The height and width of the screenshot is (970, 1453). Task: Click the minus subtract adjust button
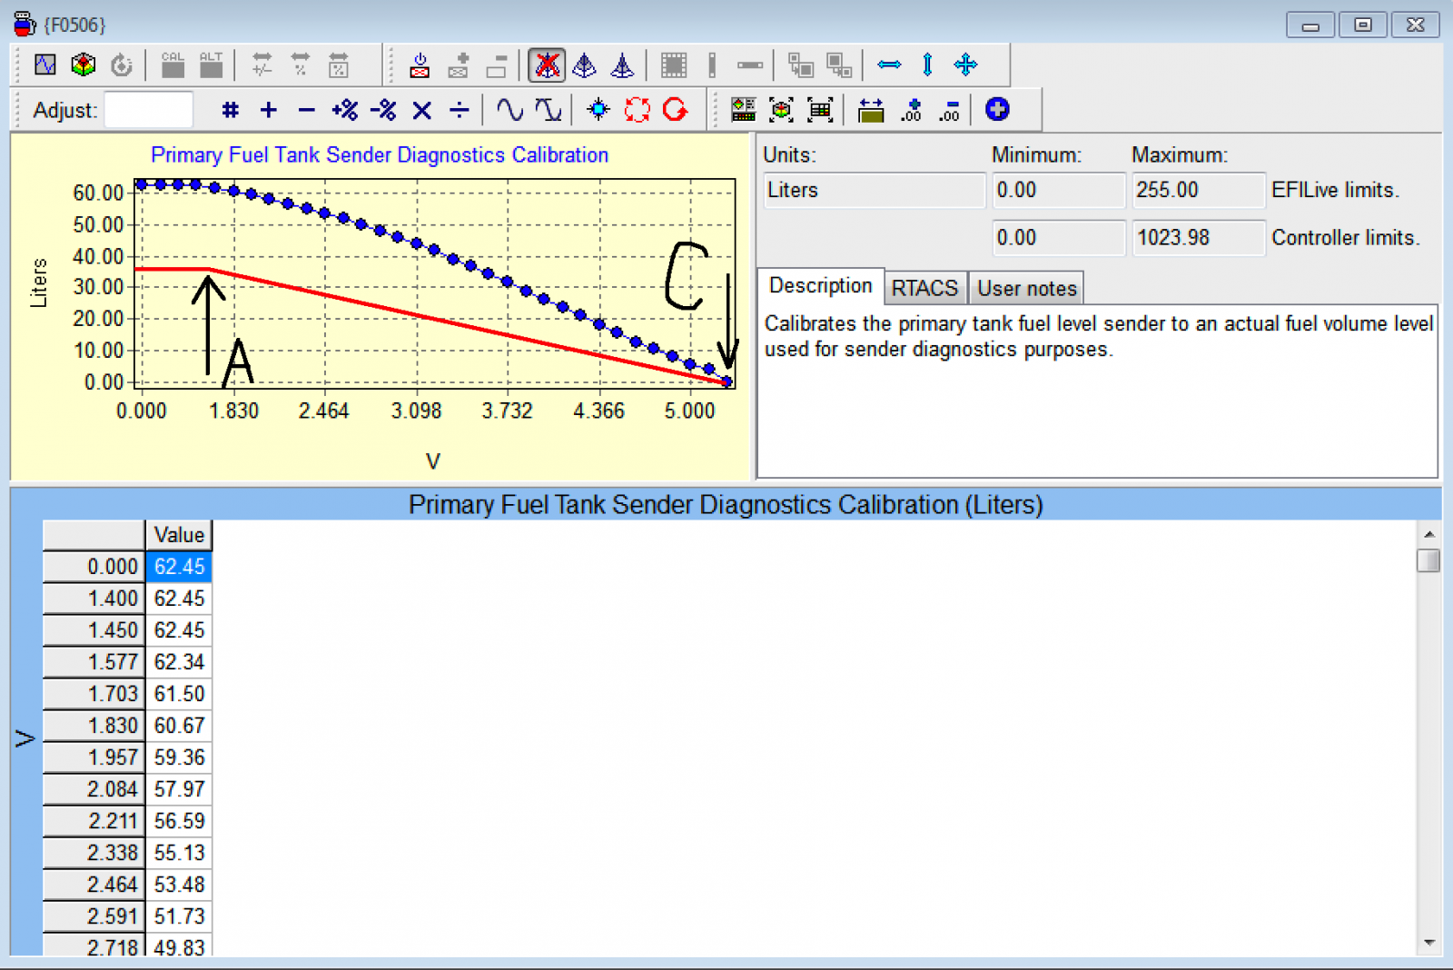307,110
